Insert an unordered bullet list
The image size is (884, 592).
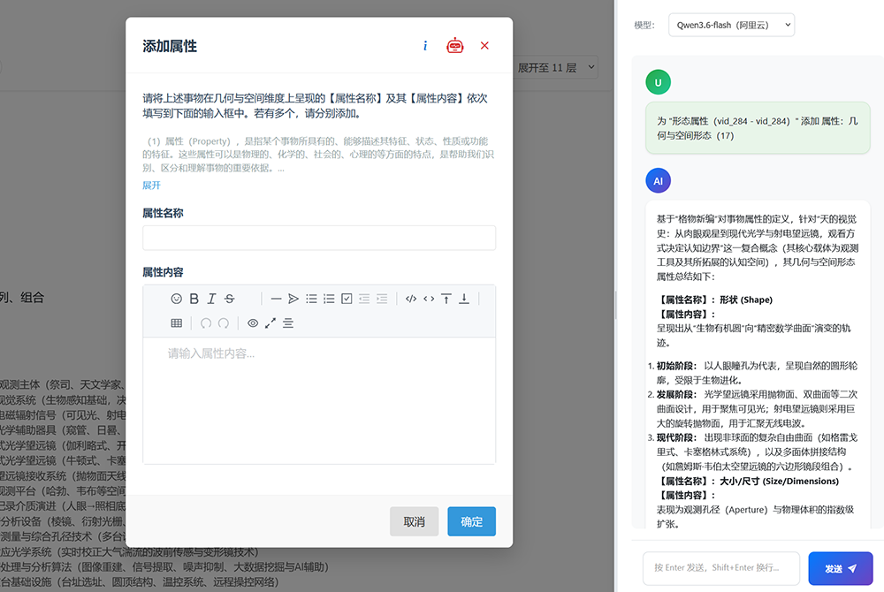(x=311, y=299)
